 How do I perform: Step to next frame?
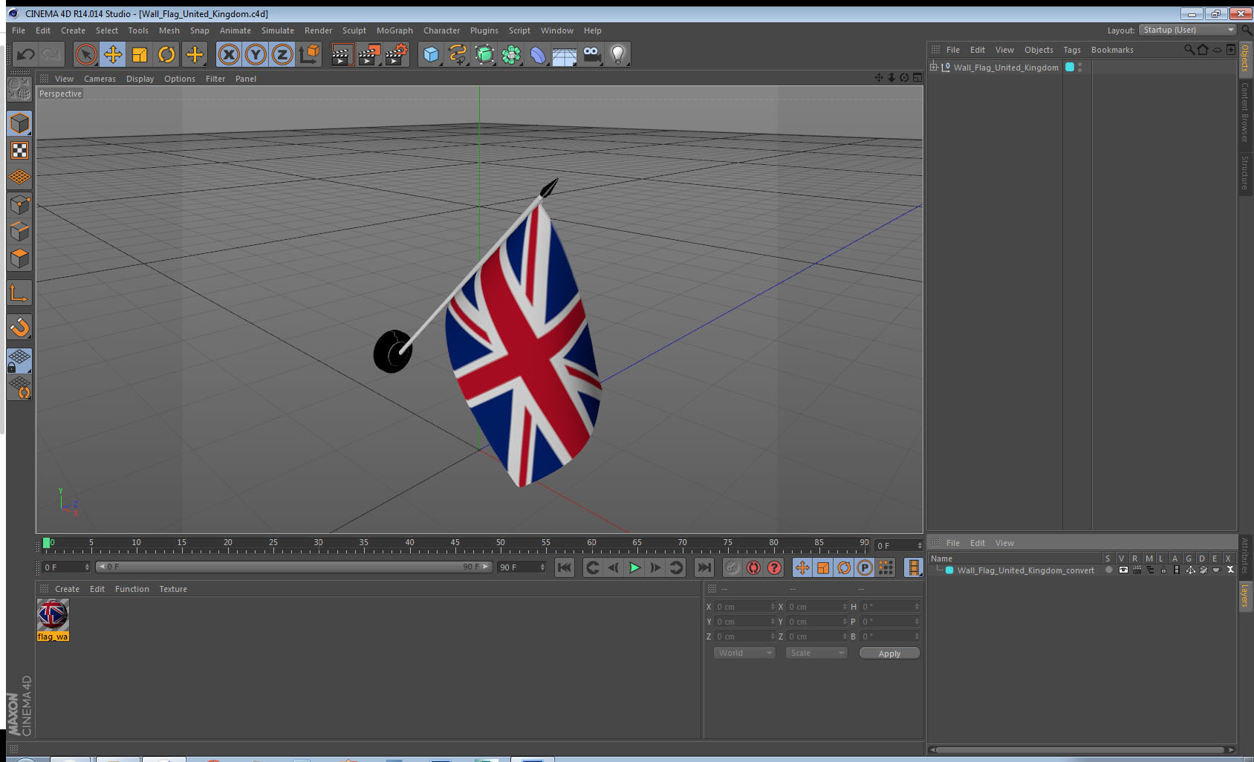(655, 567)
